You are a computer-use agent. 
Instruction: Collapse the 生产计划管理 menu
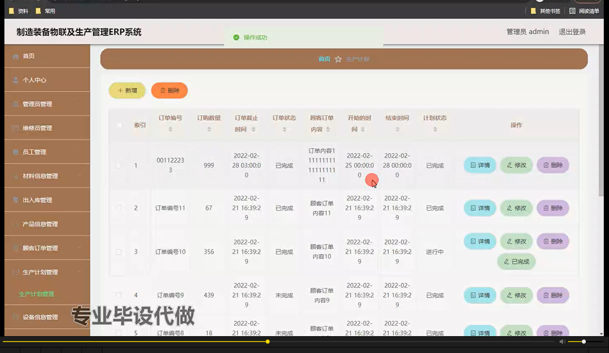click(x=40, y=272)
